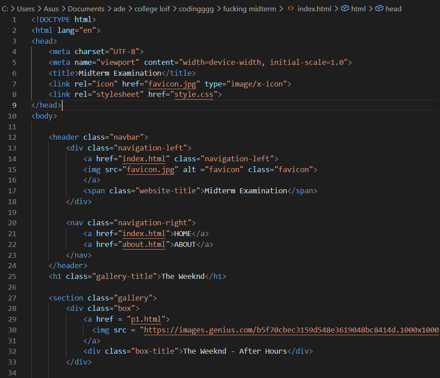The width and height of the screenshot is (440, 378).
Task: Open the Asus breadcrumb folder
Action: click(51, 9)
